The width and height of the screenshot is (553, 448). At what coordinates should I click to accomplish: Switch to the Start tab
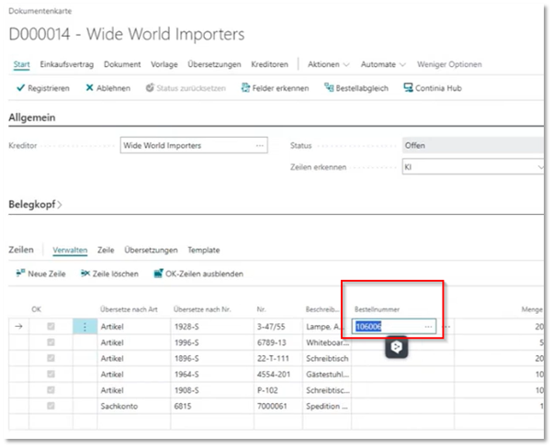pos(21,64)
